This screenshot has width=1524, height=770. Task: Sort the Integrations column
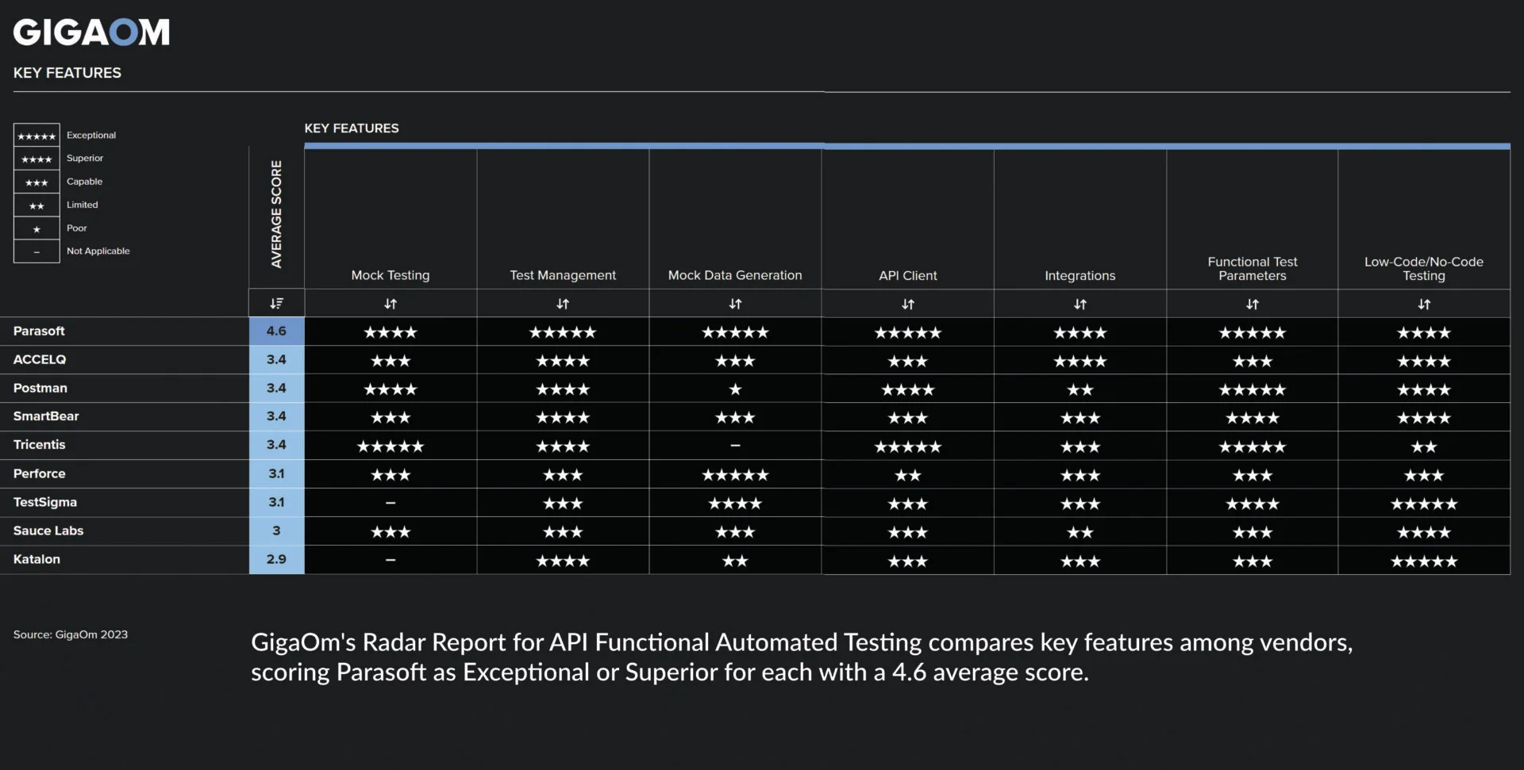(1080, 304)
